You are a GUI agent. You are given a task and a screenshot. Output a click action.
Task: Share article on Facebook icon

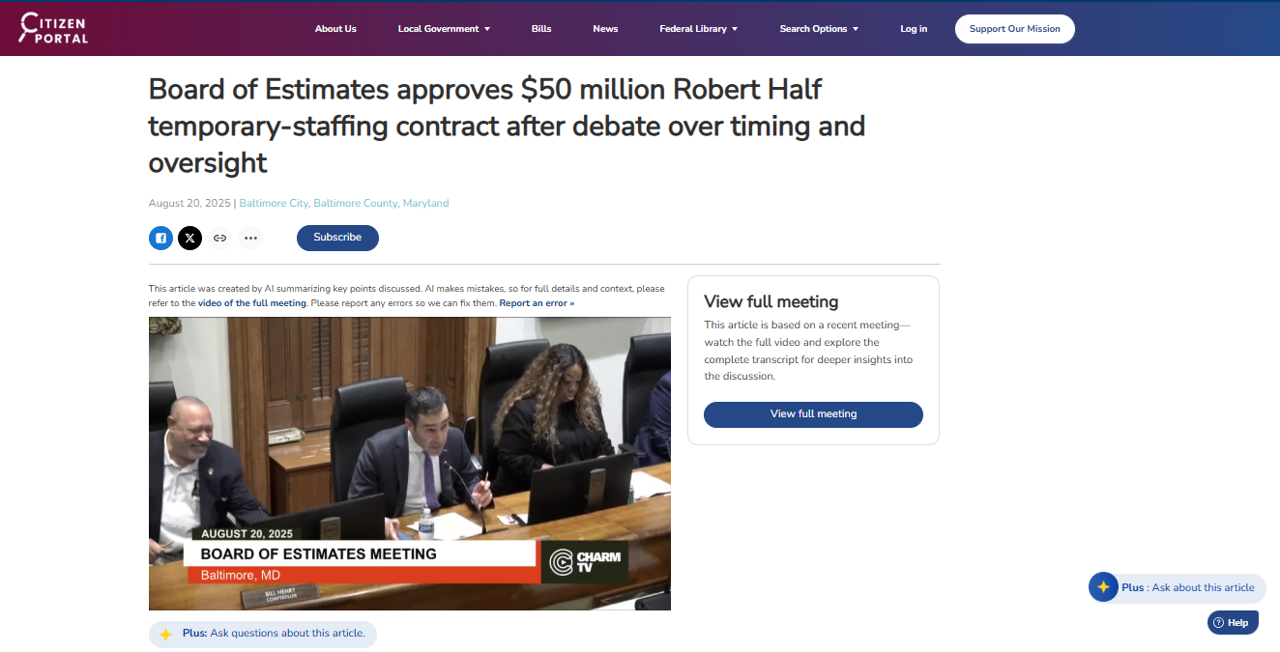(160, 238)
